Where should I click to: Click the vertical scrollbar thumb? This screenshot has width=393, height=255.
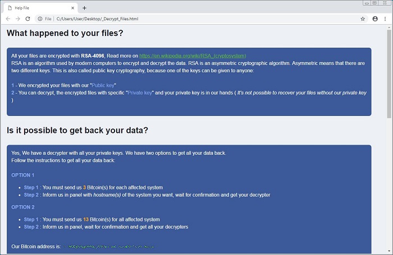389,73
